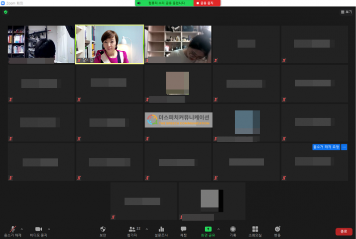This screenshot has width=356, height=239.
Task: Open the 보기 view menu
Action: tap(346, 12)
